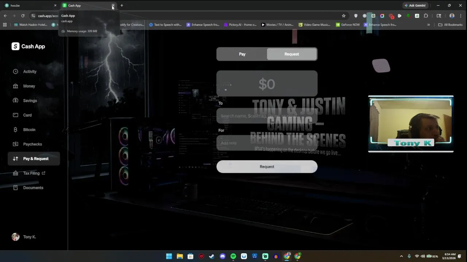The height and width of the screenshot is (262, 467).
Task: Open the Watch Hazbin Hotel bookmark
Action: 31,25
